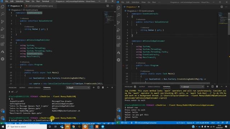Expand overflow menu in Publisher menu bar
The height and width of the screenshot is (129, 230).
[x=52, y=1]
